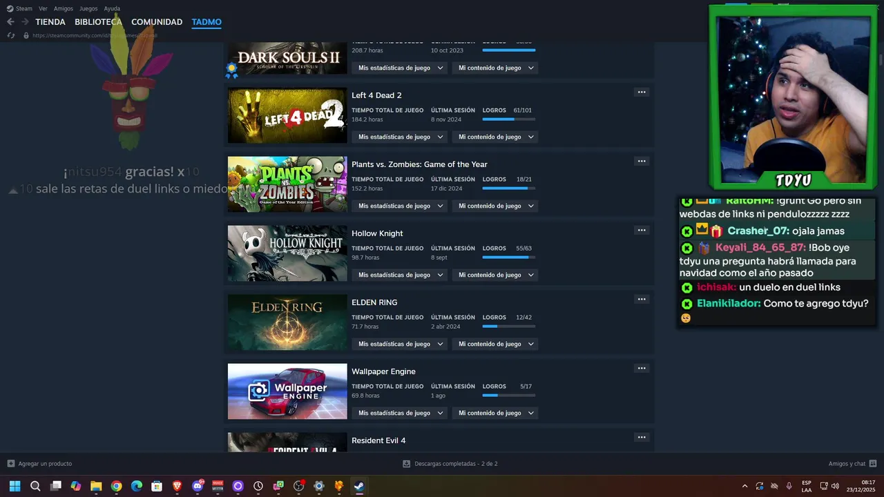This screenshot has width=884, height=497.
Task: Click the microphone icon in the system tray
Action: click(789, 486)
